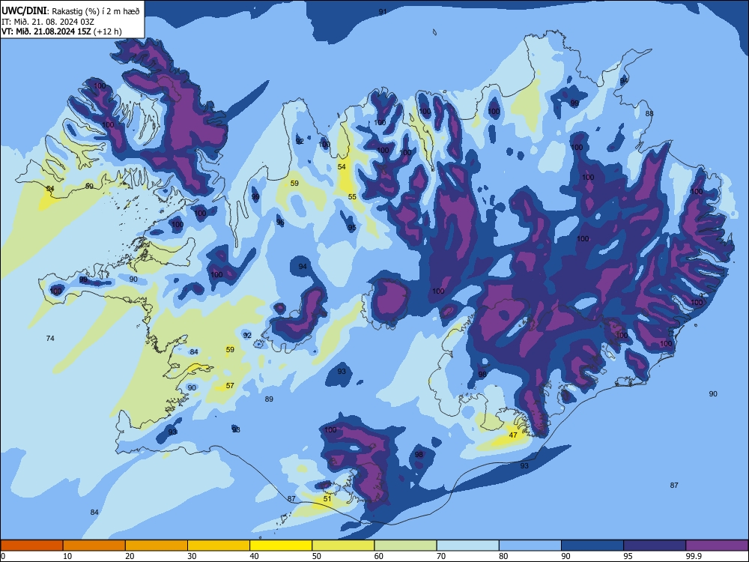
Task: Click the '47' humidity value on the map
Action: click(x=513, y=435)
